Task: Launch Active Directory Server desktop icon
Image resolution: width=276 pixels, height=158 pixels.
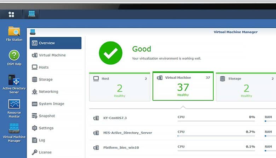Action: pyautogui.click(x=14, y=84)
